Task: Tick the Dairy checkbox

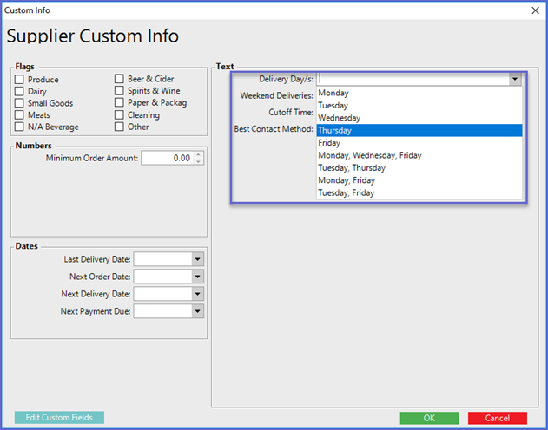Action: click(x=20, y=91)
